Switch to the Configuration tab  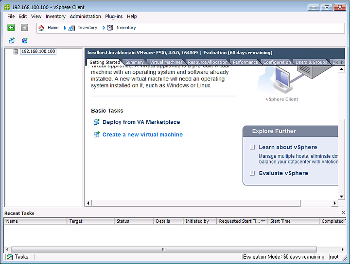pyautogui.click(x=277, y=62)
